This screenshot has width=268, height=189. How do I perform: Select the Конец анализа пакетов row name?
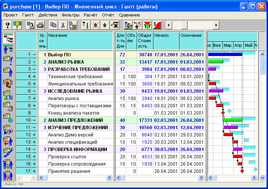point(74,113)
